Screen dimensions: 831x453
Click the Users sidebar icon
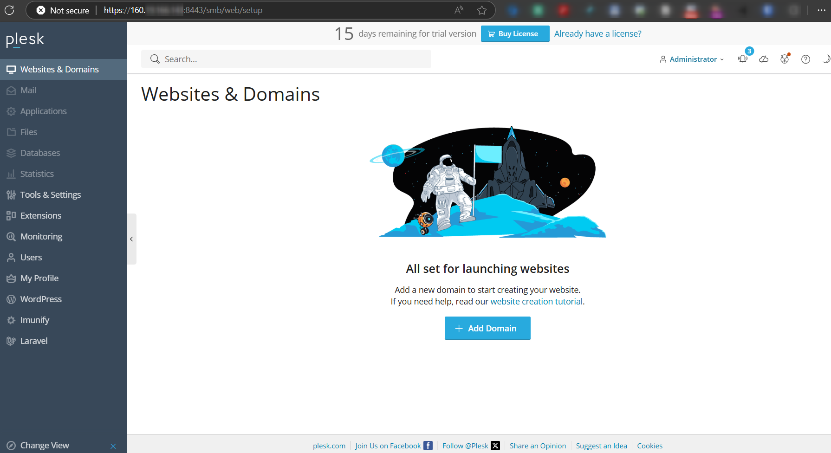click(x=11, y=258)
